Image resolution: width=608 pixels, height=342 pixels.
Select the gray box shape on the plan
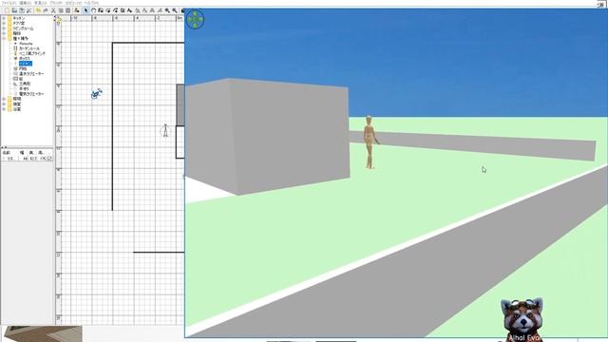coord(180,105)
